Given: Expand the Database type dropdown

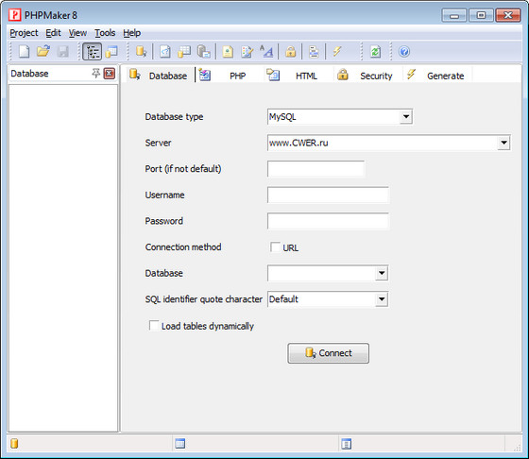Looking at the screenshot, I should [406, 117].
